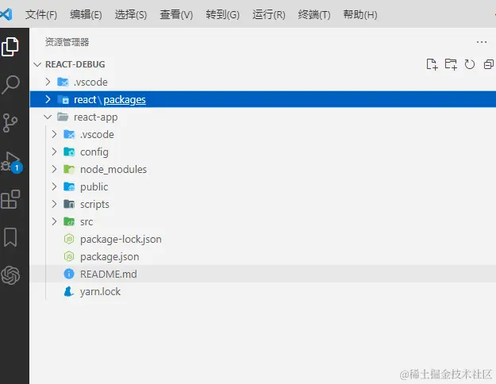496x384 pixels.
Task: Open the Explorer view in activity bar
Action: point(10,47)
